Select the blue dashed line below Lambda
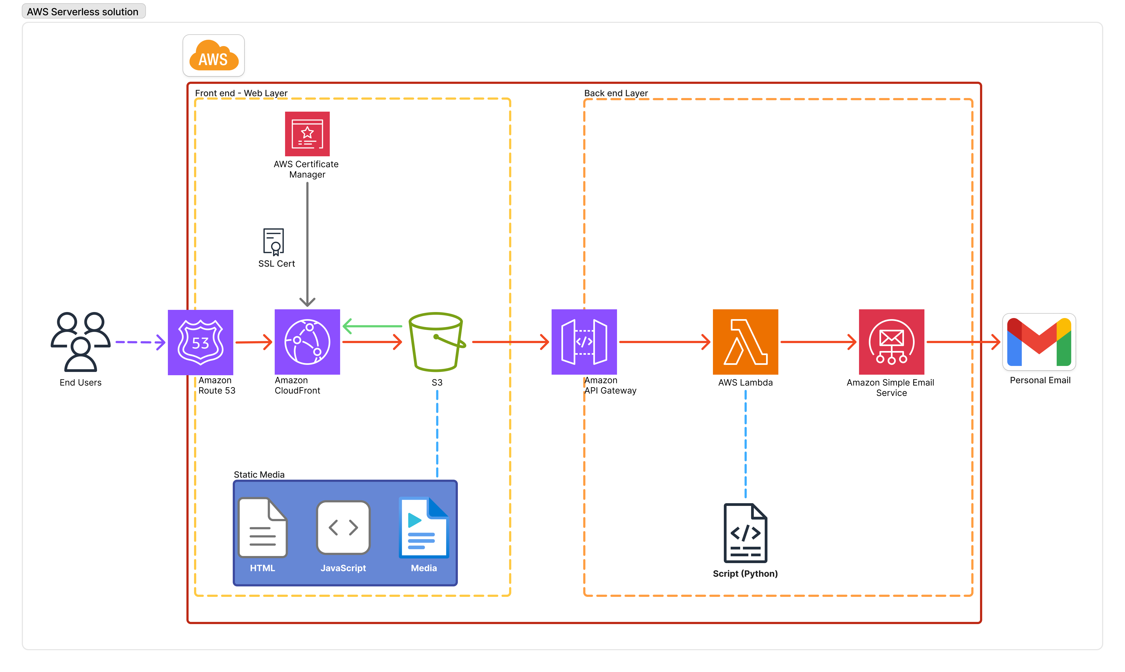The image size is (1125, 672). click(746, 444)
